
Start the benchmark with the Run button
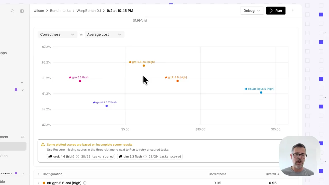click(x=276, y=11)
